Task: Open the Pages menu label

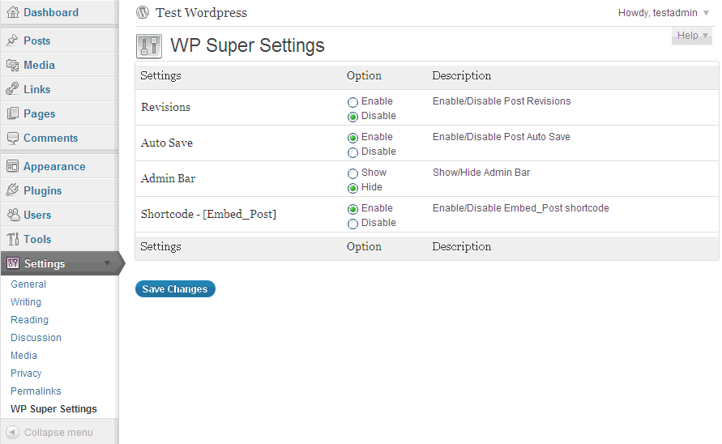Action: pyautogui.click(x=40, y=113)
